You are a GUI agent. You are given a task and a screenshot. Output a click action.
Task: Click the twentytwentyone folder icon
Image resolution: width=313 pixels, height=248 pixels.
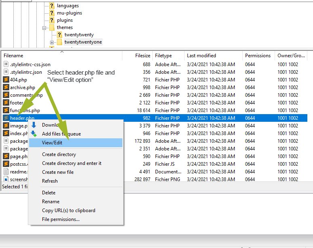[x=59, y=42]
